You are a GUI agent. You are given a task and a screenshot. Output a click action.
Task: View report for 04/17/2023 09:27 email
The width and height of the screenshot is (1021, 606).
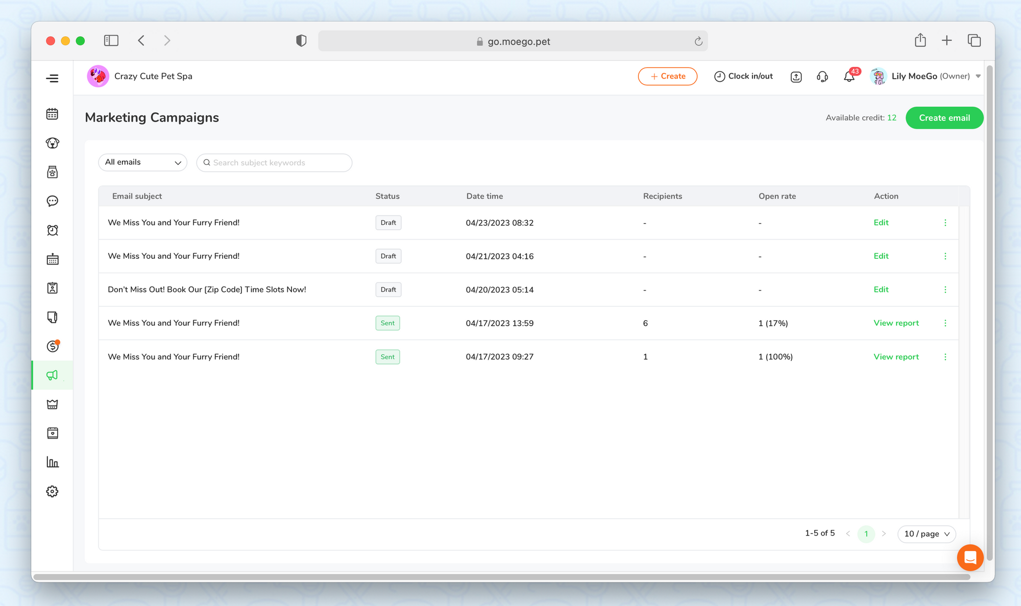click(x=896, y=357)
